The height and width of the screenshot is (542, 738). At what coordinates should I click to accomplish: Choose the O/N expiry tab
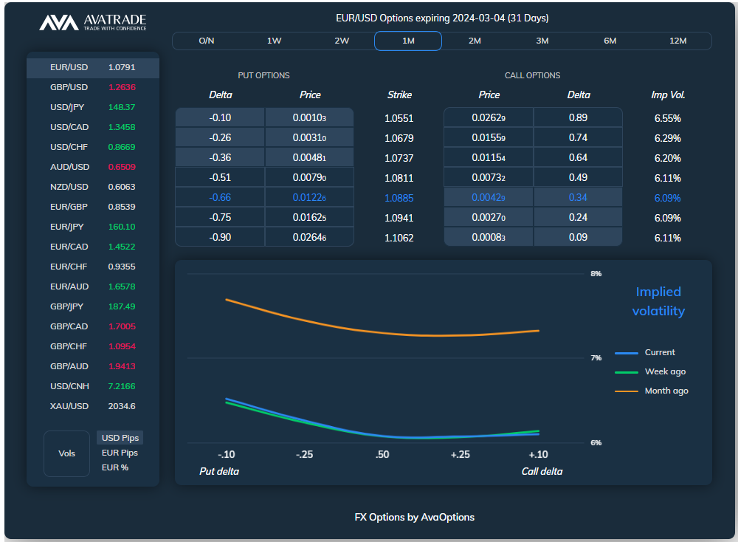click(207, 41)
